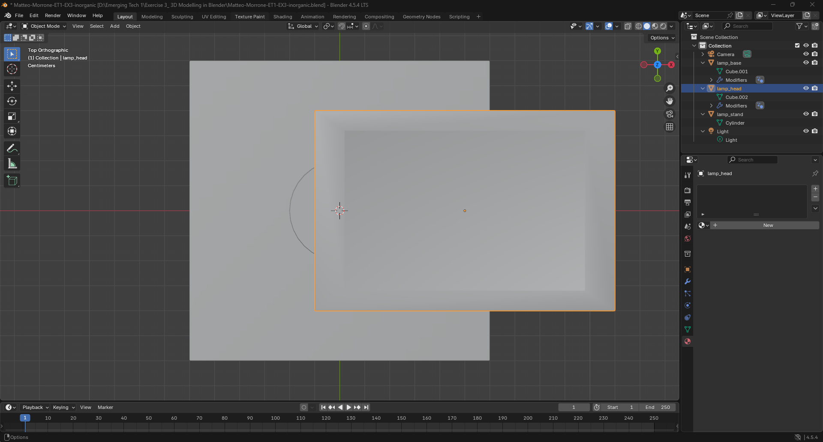Select the Rotate tool in the toolbar

12,102
